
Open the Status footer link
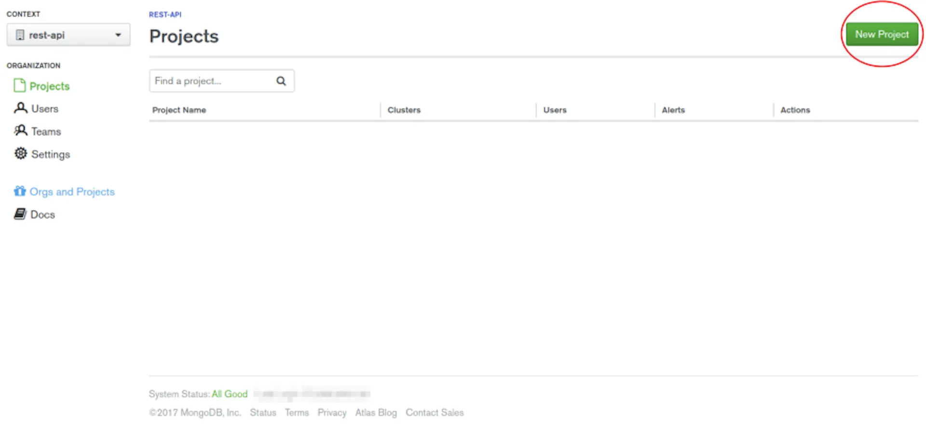pyautogui.click(x=263, y=413)
